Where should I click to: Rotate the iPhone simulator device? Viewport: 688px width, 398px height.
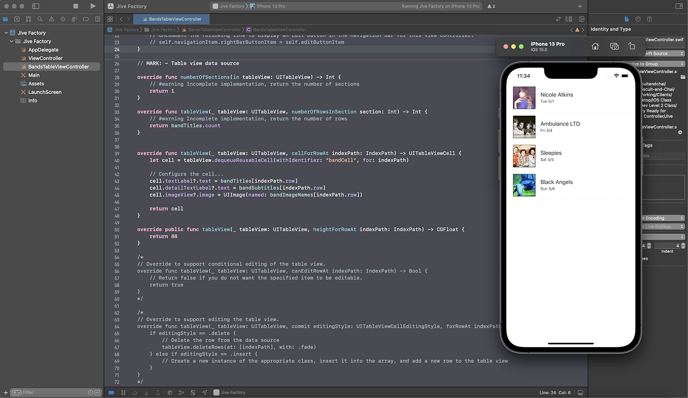coord(631,47)
